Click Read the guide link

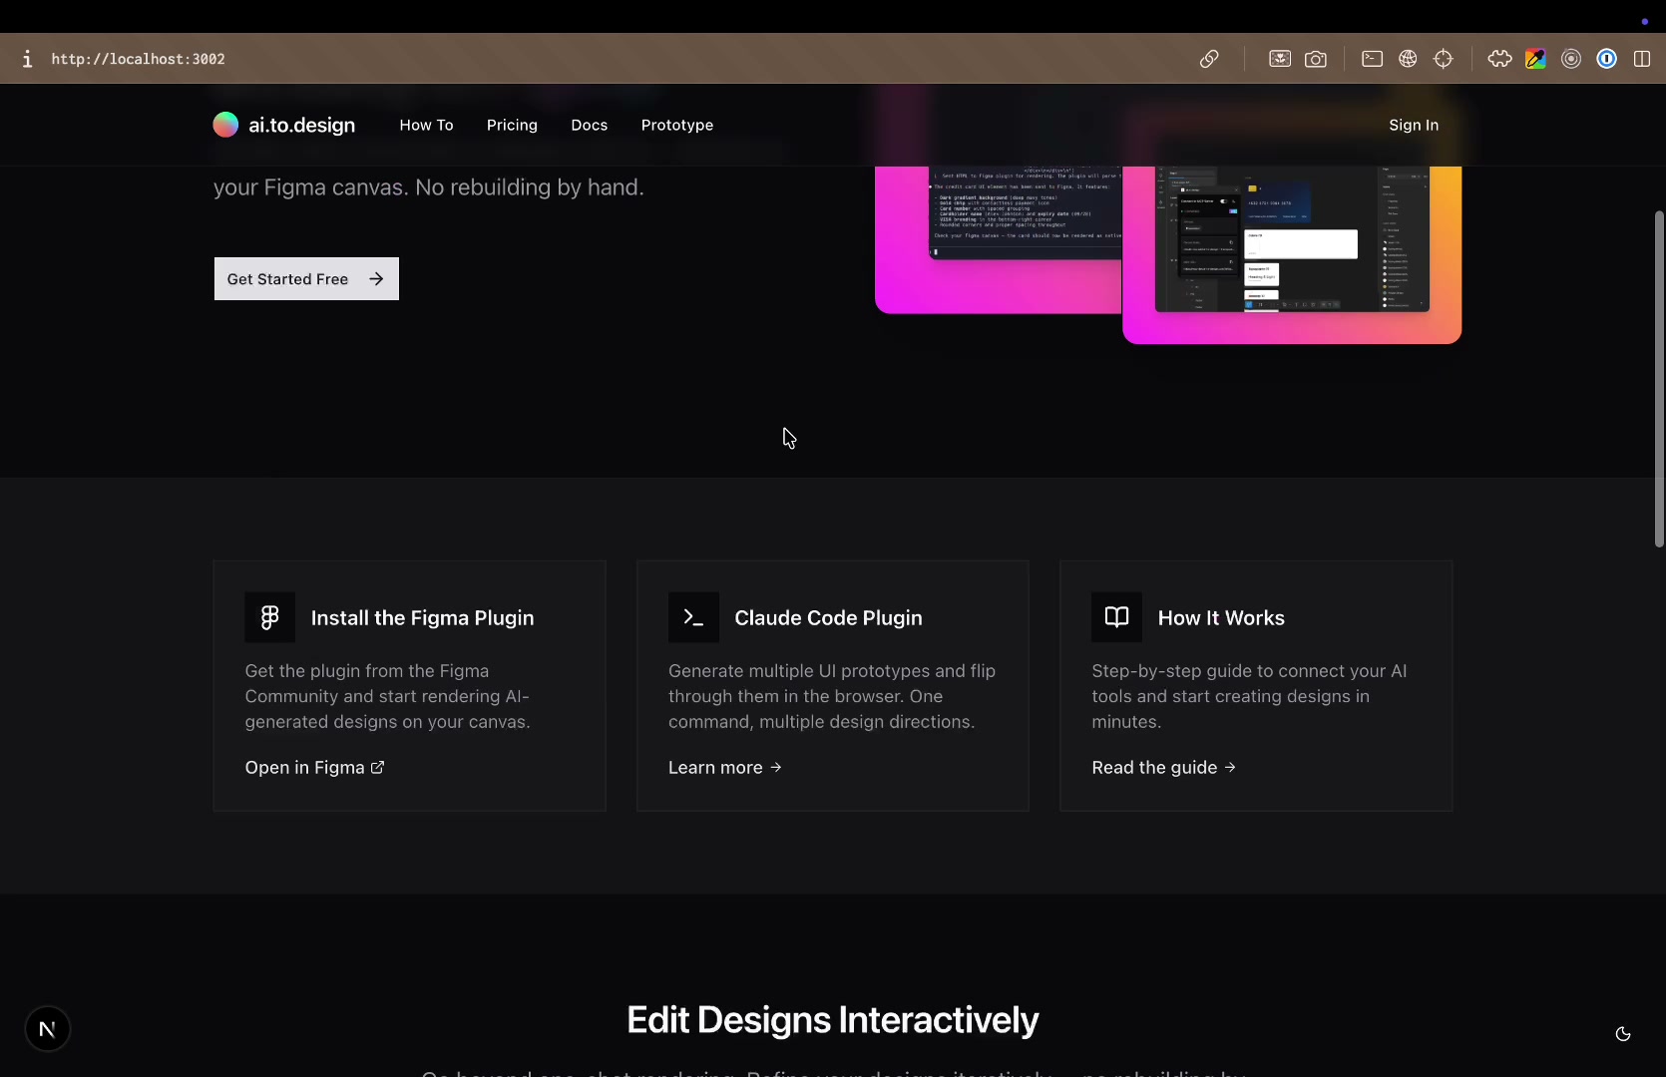coord(1163,767)
